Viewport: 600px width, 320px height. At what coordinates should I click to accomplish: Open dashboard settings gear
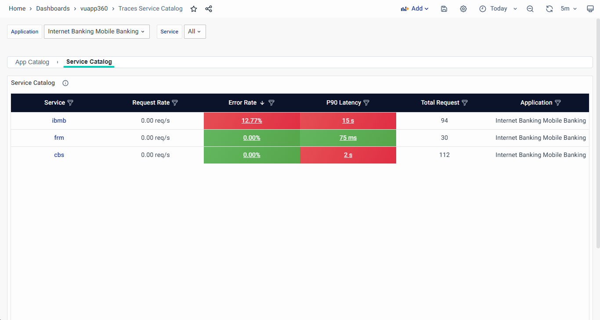463,9
